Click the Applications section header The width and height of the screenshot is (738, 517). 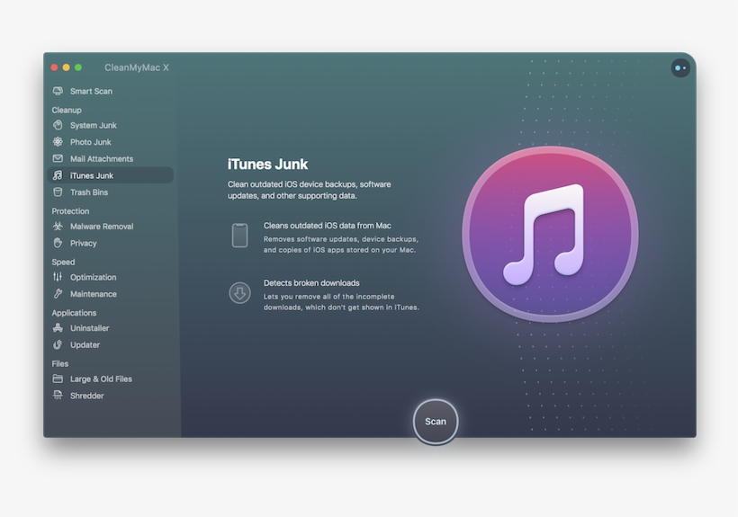[74, 313]
